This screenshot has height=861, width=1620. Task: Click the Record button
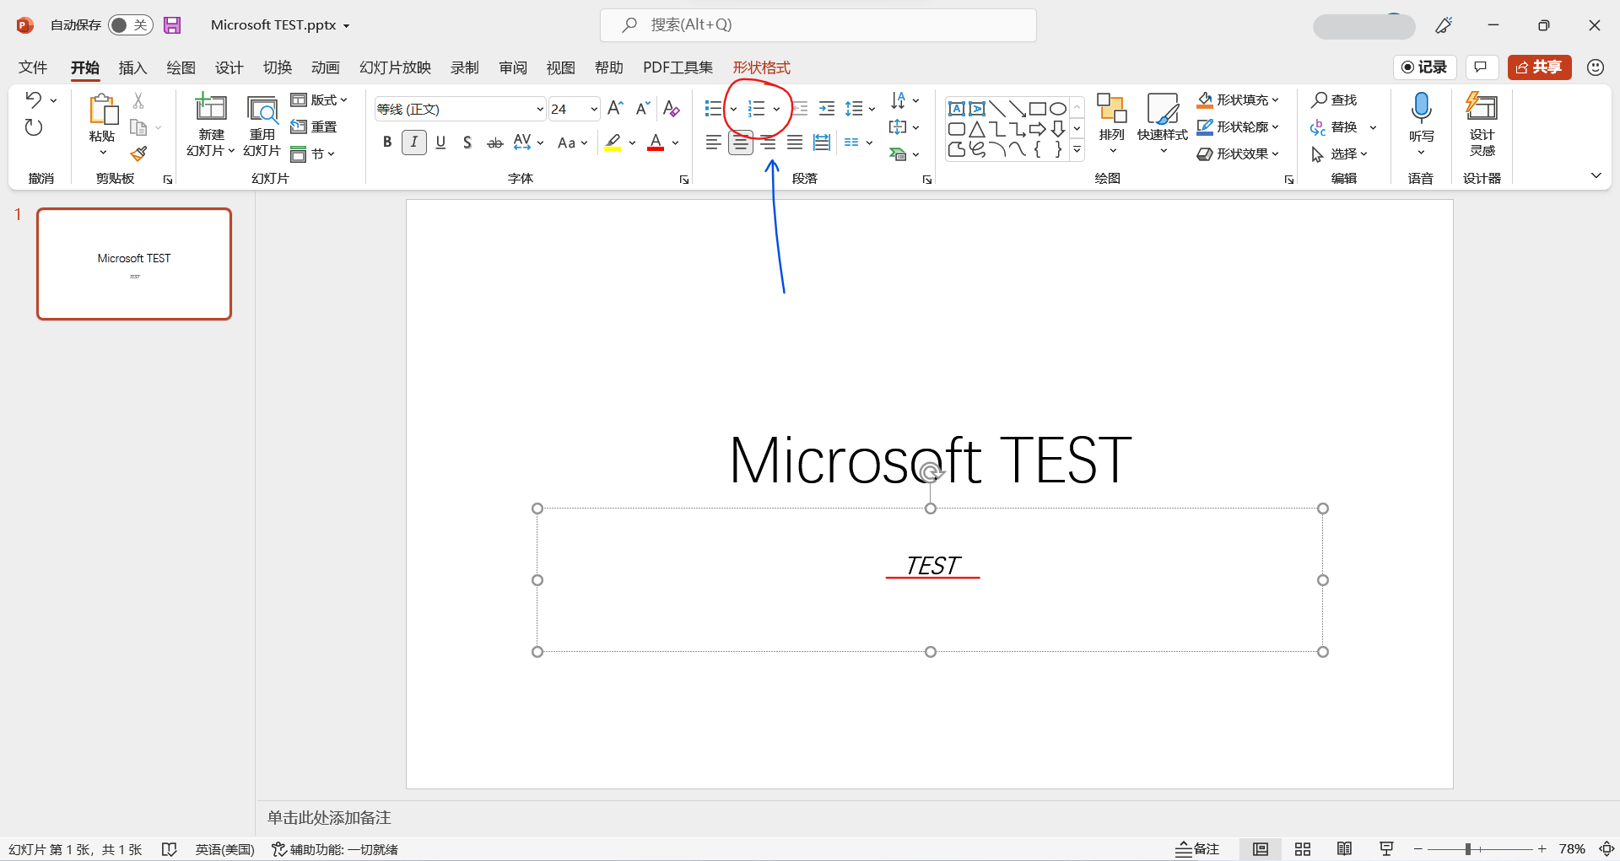(x=1424, y=67)
